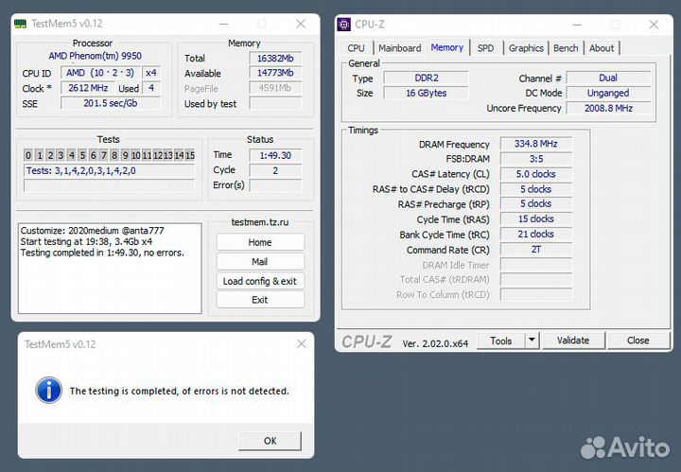The height and width of the screenshot is (472, 681).
Task: Click the tRCD 5 clocks value
Action: click(536, 189)
